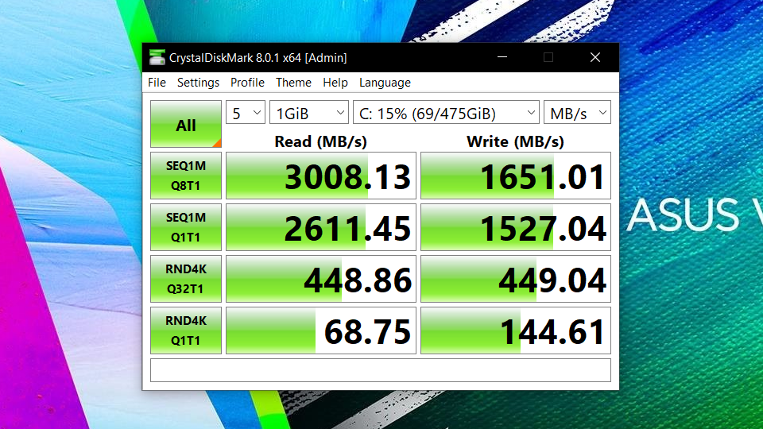Open the File menu
The width and height of the screenshot is (763, 429).
point(157,83)
